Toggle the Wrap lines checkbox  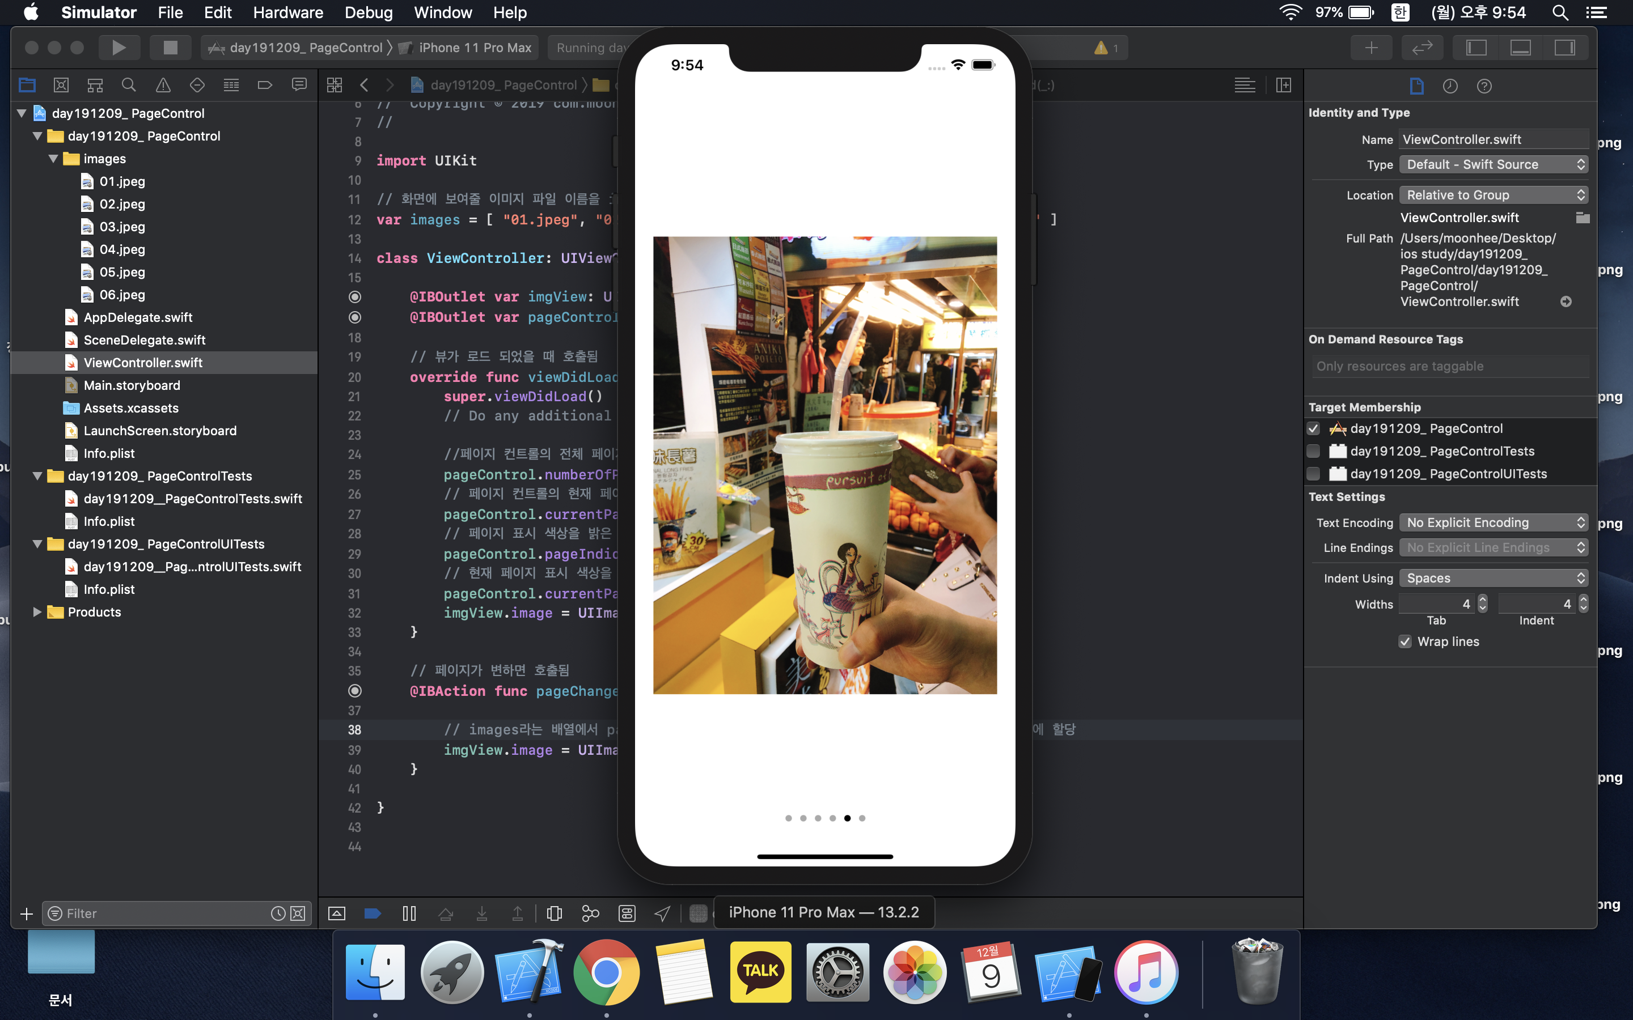[x=1405, y=641]
